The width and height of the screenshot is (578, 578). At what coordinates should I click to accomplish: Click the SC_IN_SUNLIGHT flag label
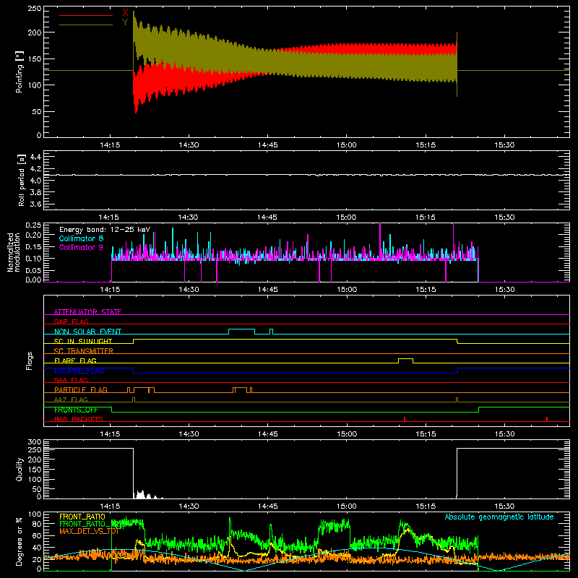pyautogui.click(x=83, y=341)
